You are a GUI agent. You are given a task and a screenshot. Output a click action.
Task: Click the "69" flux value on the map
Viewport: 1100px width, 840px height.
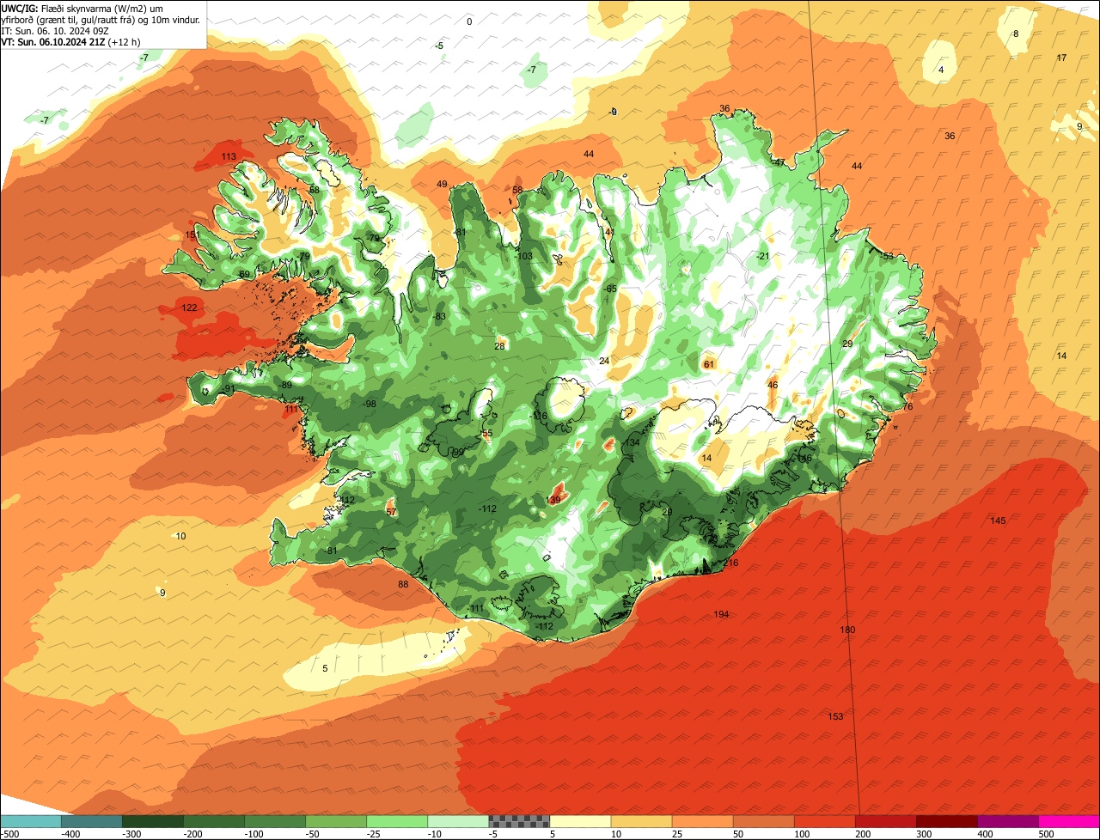pyautogui.click(x=244, y=274)
